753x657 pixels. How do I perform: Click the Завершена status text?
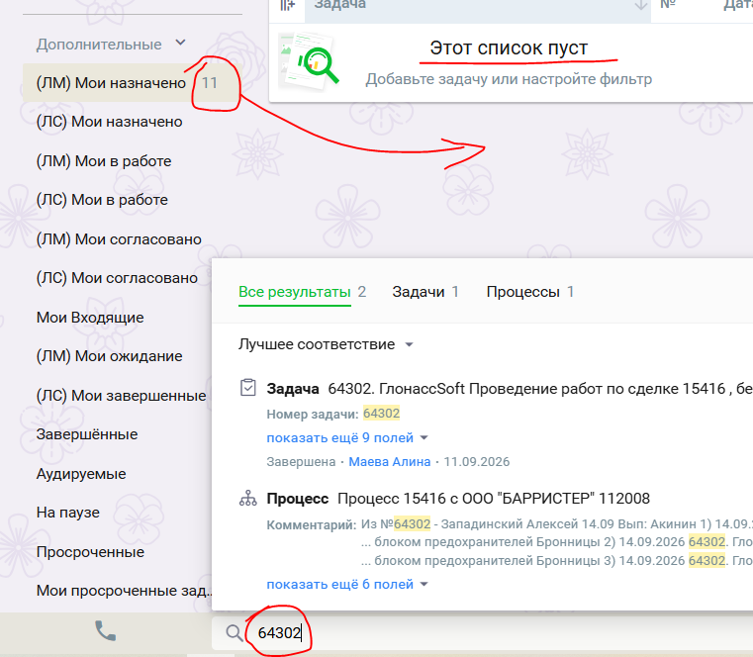[301, 462]
